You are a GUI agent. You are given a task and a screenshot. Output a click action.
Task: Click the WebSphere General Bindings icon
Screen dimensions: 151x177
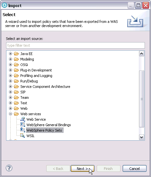(22, 125)
